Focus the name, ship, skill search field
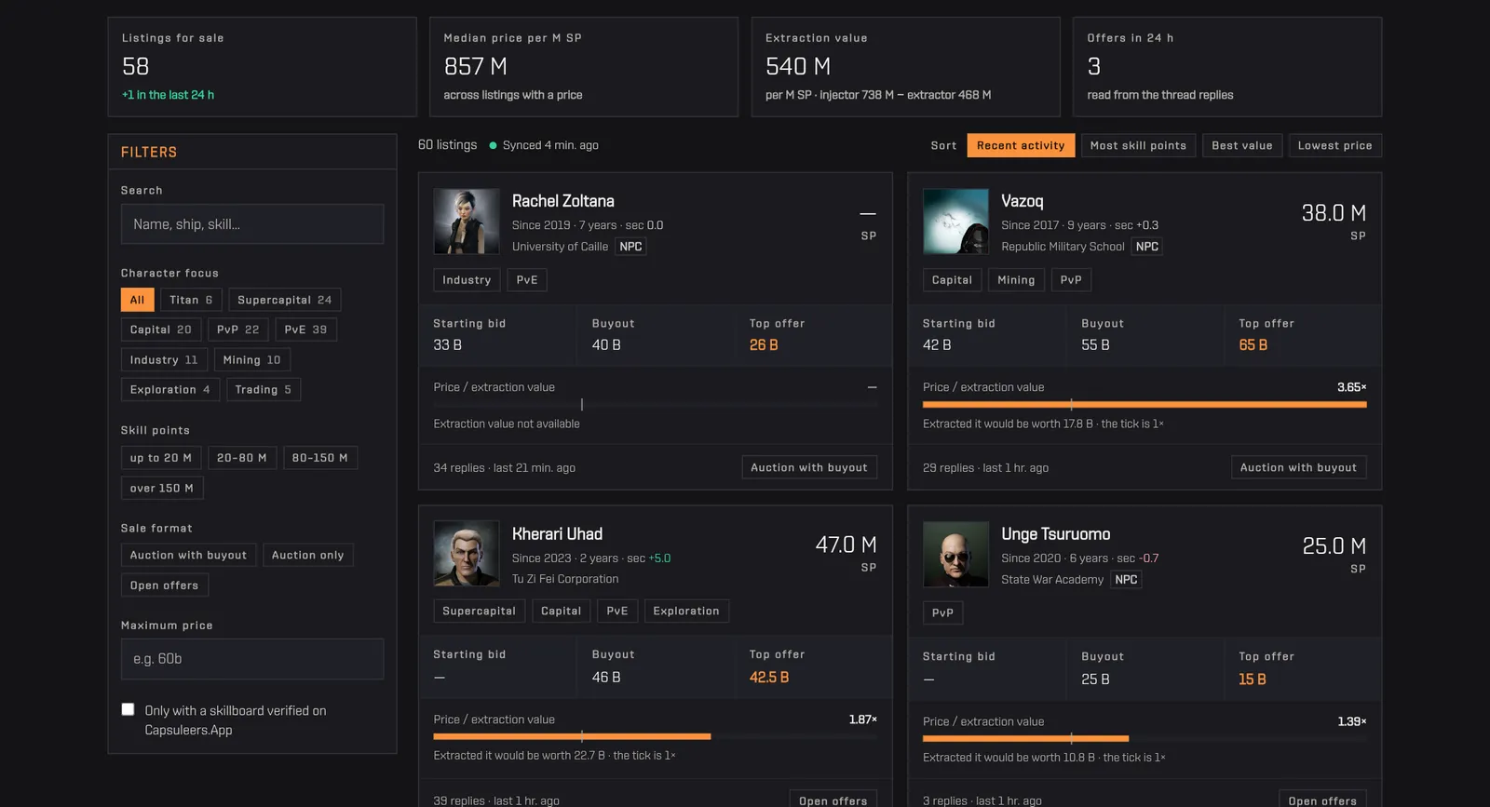Image resolution: width=1490 pixels, height=807 pixels. point(252,224)
